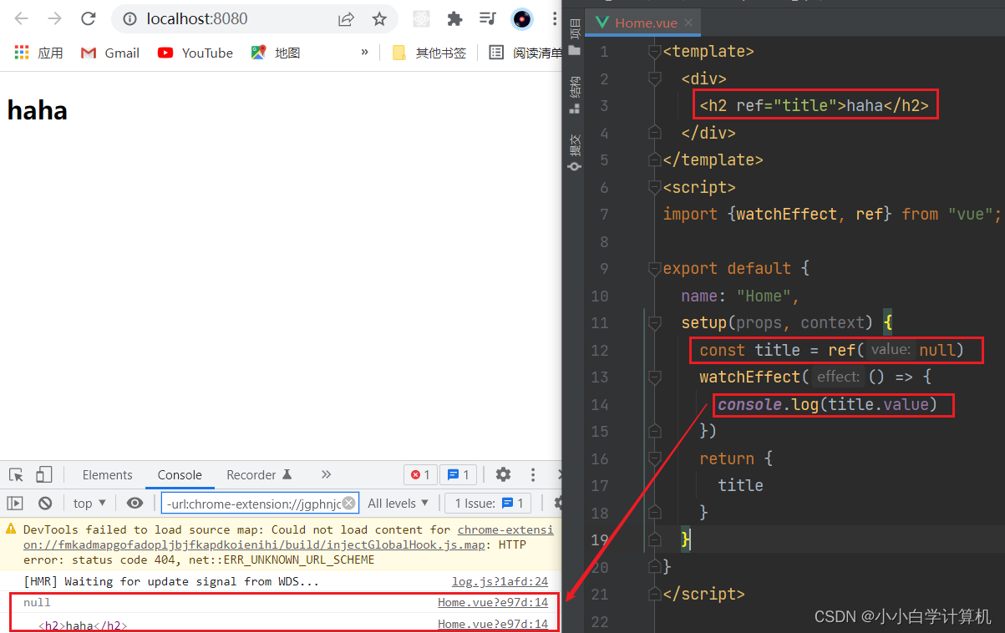Collapse export default fold on line 9
The width and height of the screenshot is (1005, 633).
pos(656,269)
